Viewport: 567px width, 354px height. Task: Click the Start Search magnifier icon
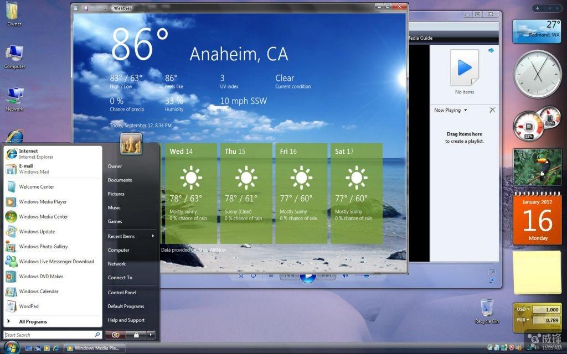pos(97,335)
